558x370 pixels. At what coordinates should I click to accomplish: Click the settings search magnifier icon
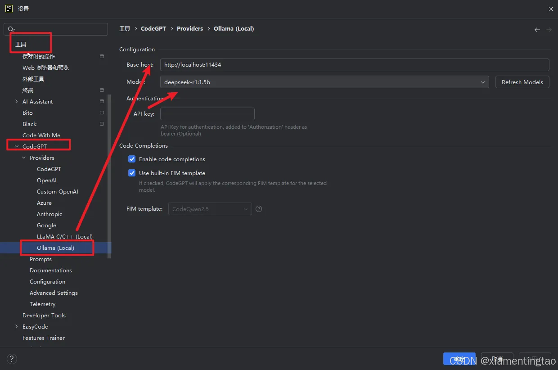pyautogui.click(x=11, y=29)
